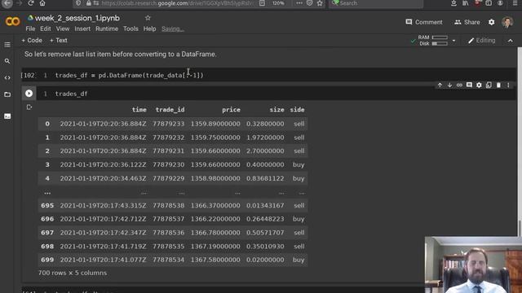Open Reader View icon in address bar

point(262,3)
